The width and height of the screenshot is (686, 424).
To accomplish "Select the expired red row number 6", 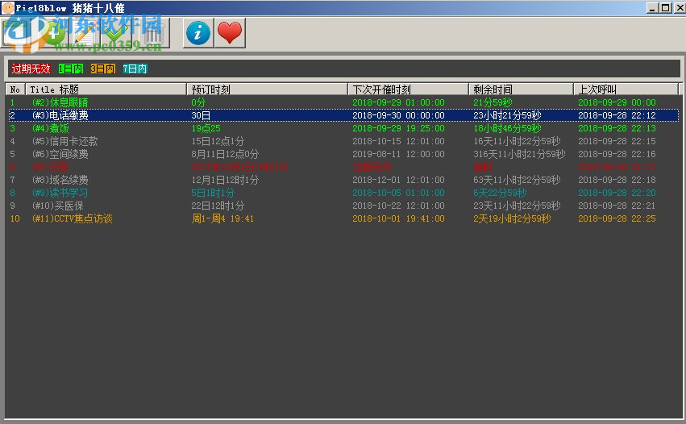I will (343, 167).
